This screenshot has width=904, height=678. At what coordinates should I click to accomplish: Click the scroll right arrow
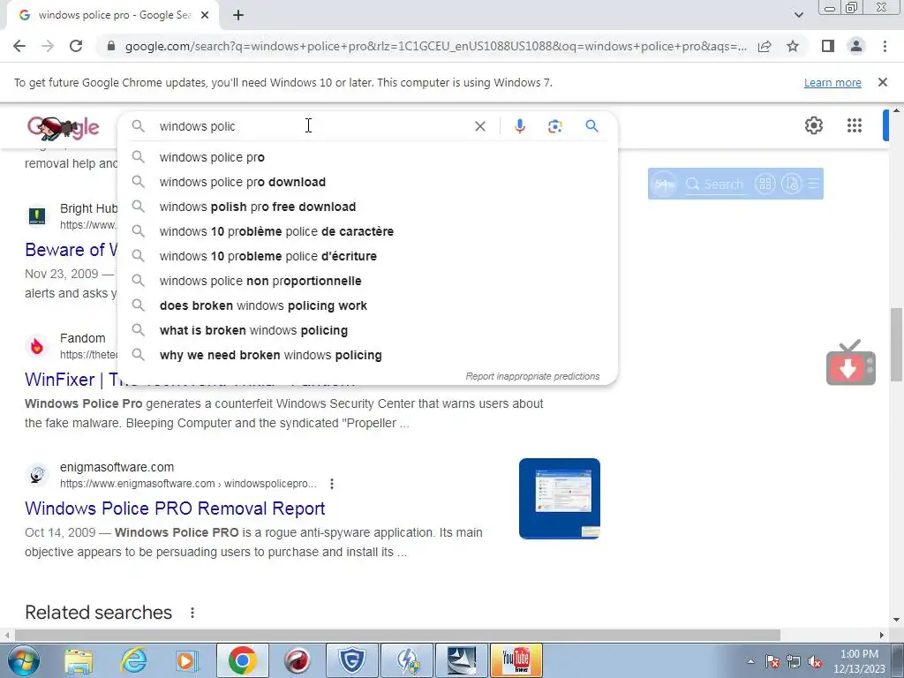(882, 636)
